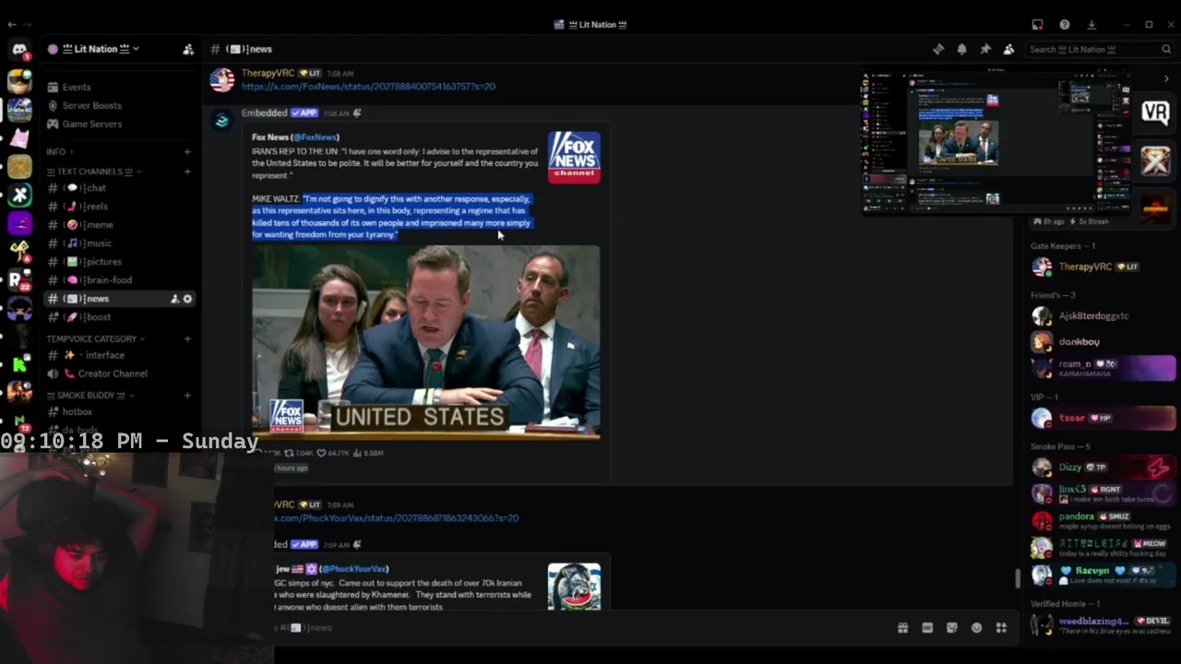The image size is (1181, 664).
Task: Open the sticker picker icon
Action: [952, 628]
